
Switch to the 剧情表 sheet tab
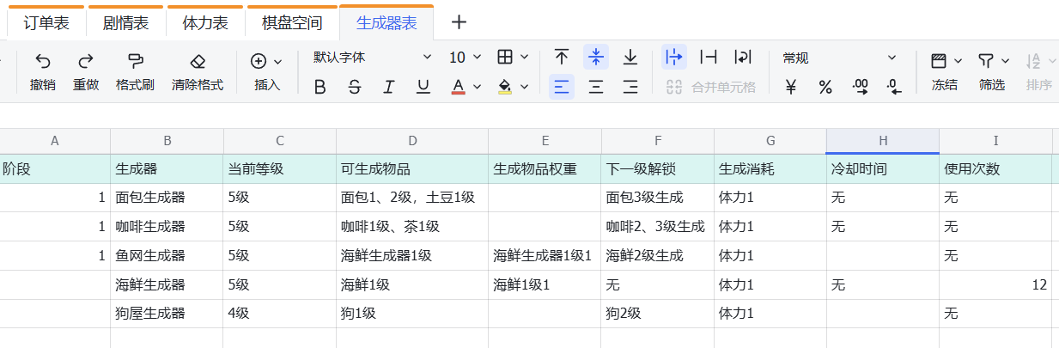[x=125, y=23]
